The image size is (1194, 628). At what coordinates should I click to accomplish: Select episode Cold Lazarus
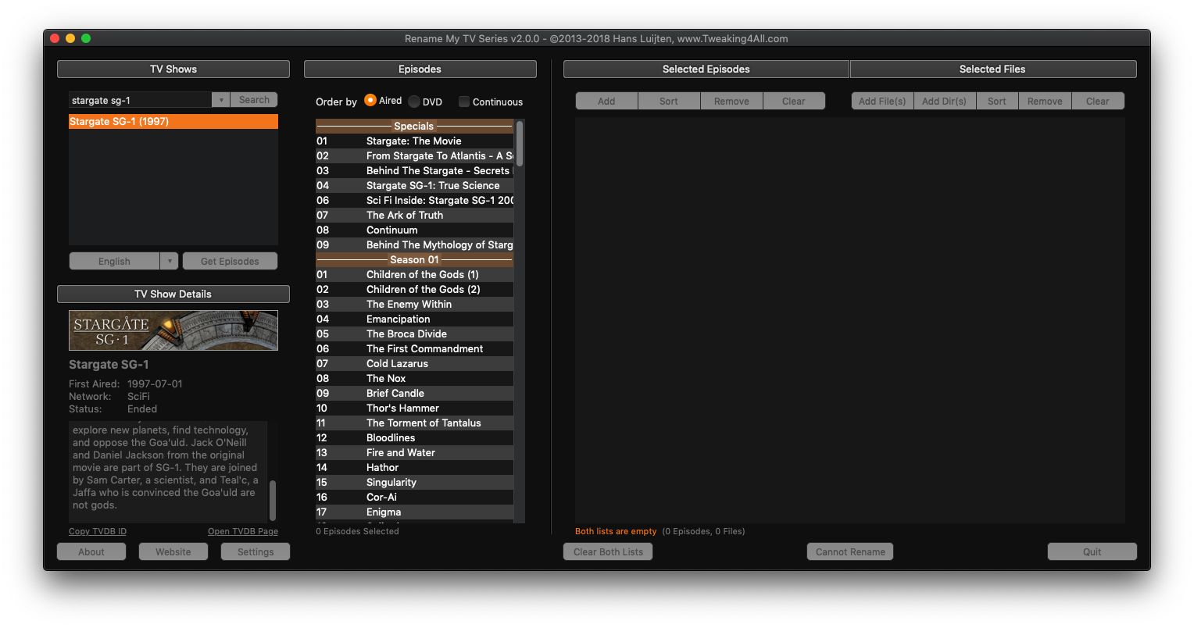[x=414, y=363]
